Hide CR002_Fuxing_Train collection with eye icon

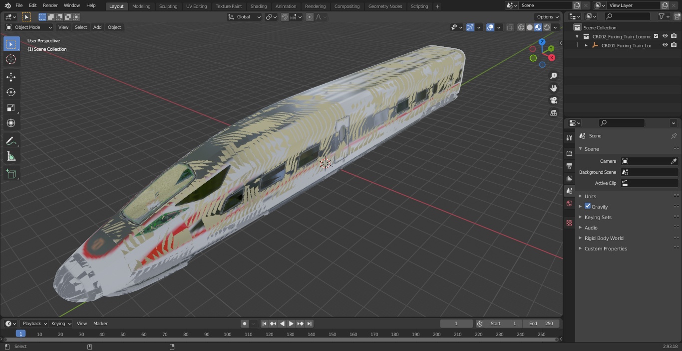[665, 36]
